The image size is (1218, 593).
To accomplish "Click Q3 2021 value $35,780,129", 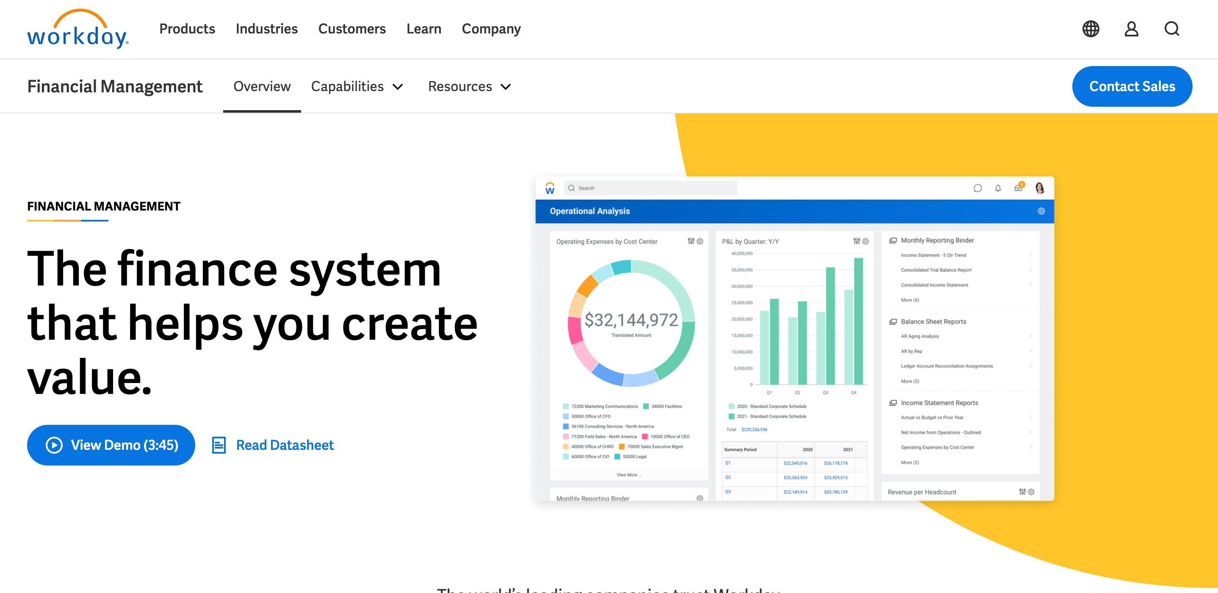I will click(x=836, y=492).
